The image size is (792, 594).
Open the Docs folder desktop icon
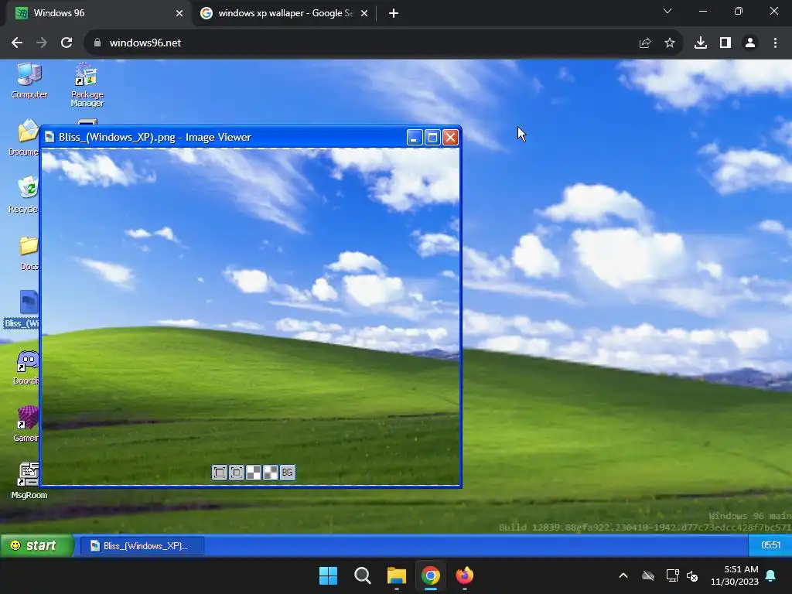click(29, 253)
